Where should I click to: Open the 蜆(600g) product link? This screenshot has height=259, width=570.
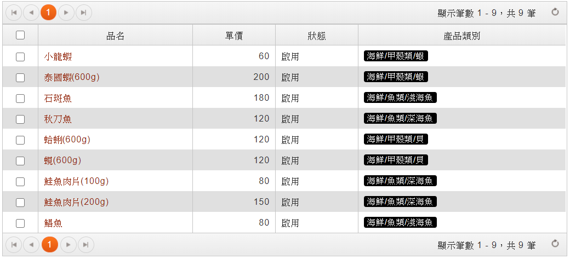tap(62, 160)
